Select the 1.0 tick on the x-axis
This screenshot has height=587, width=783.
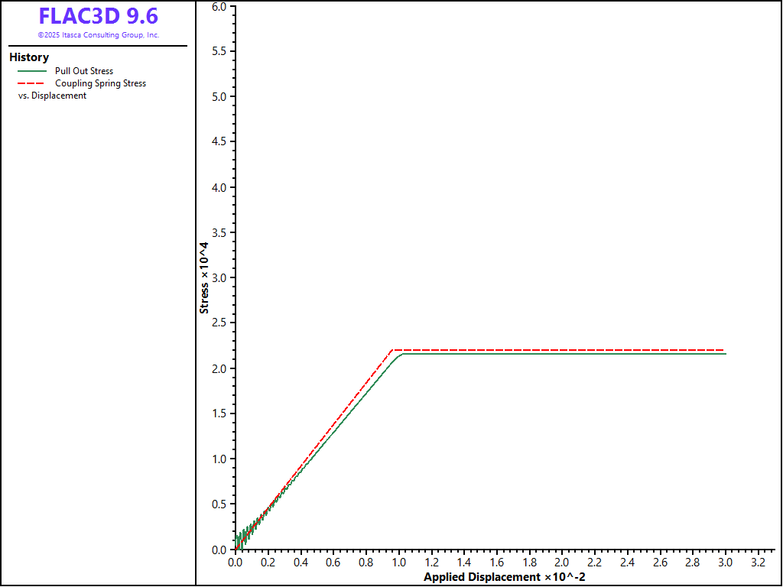398,563
